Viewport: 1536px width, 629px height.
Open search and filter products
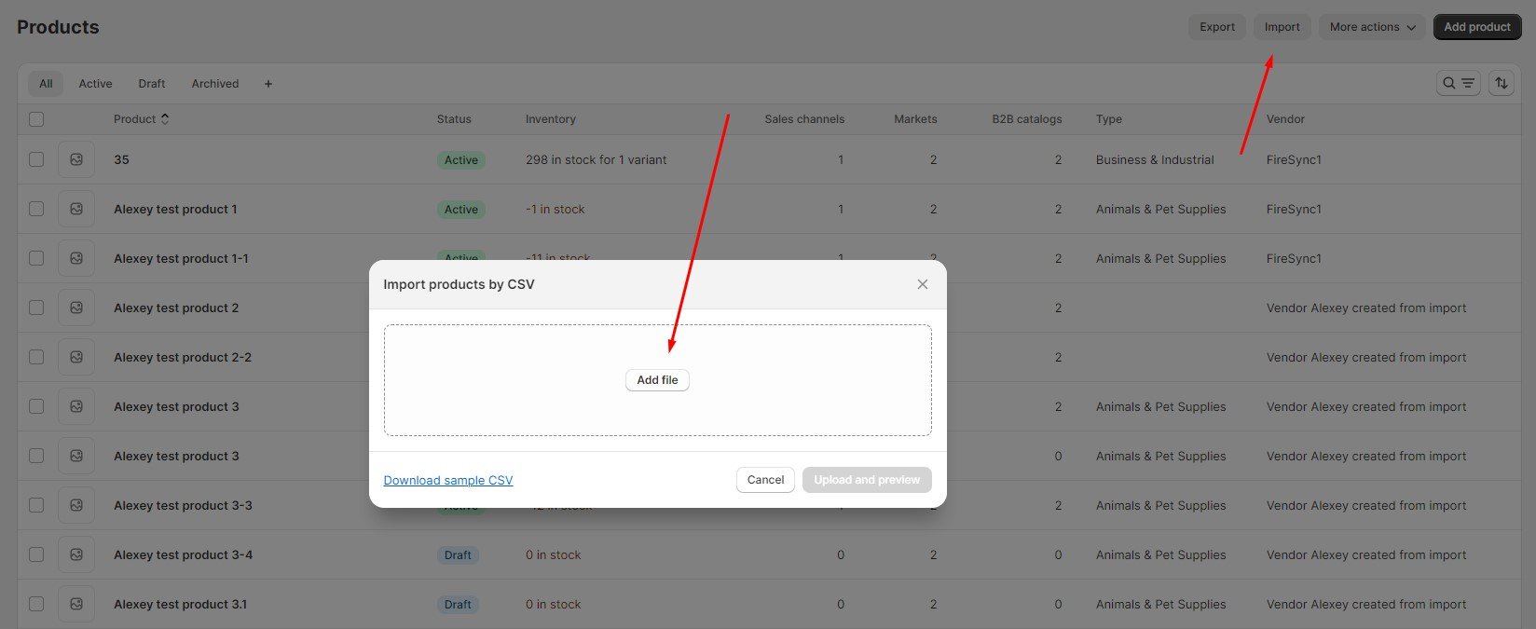1459,83
